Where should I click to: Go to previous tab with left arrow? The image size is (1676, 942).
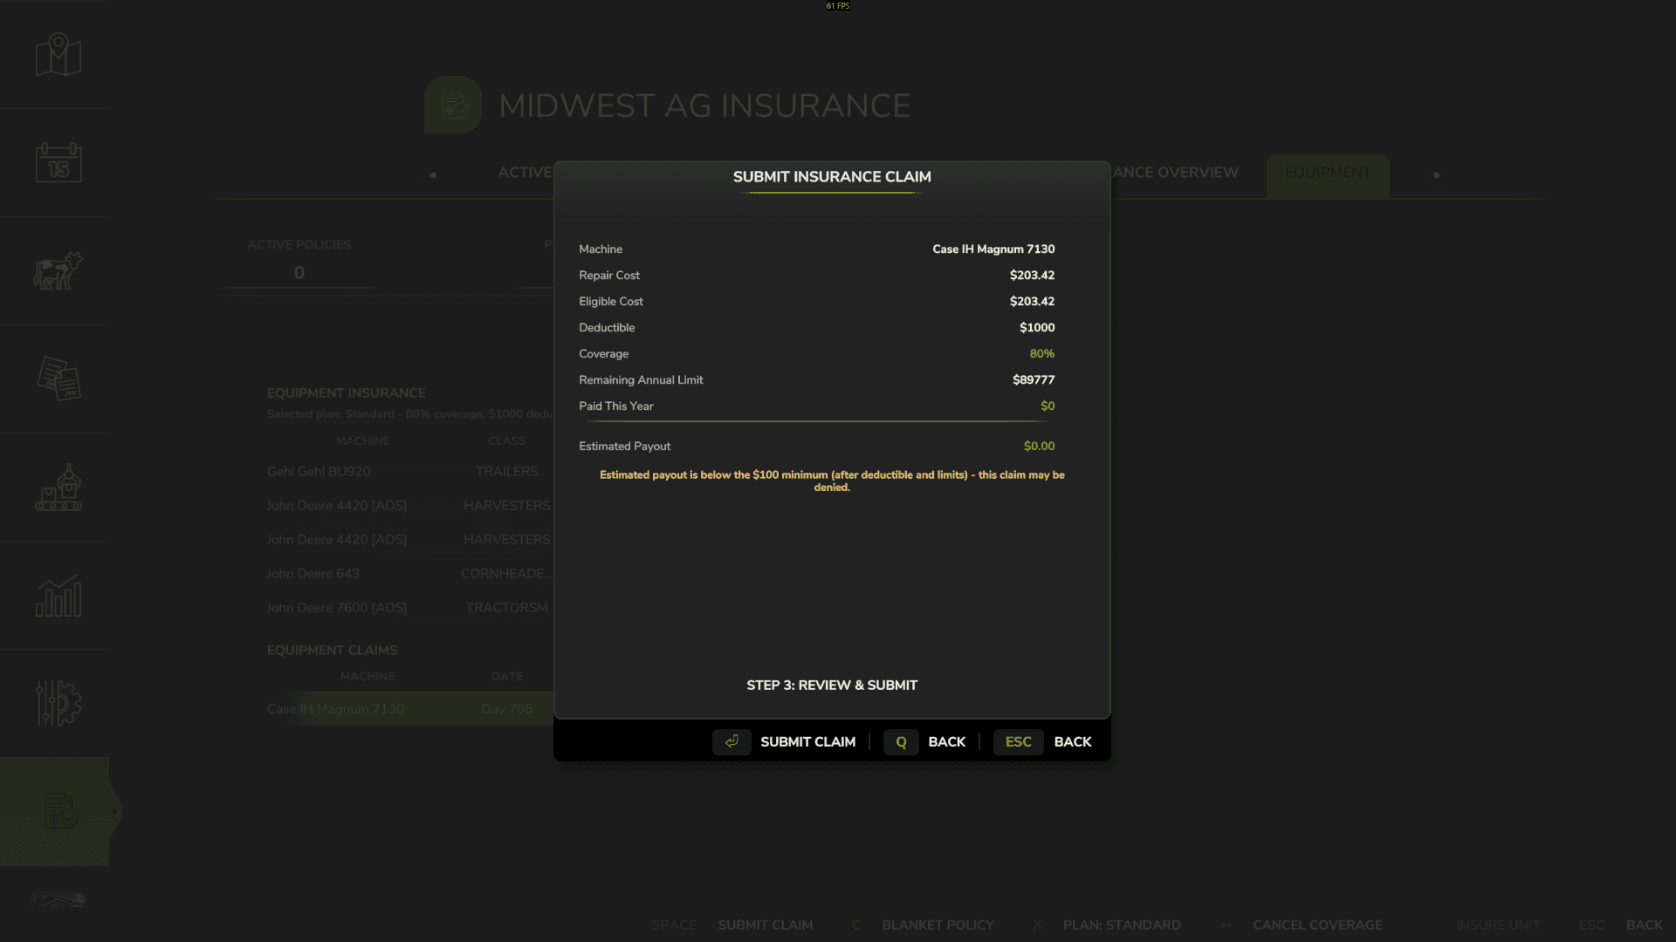pyautogui.click(x=432, y=174)
